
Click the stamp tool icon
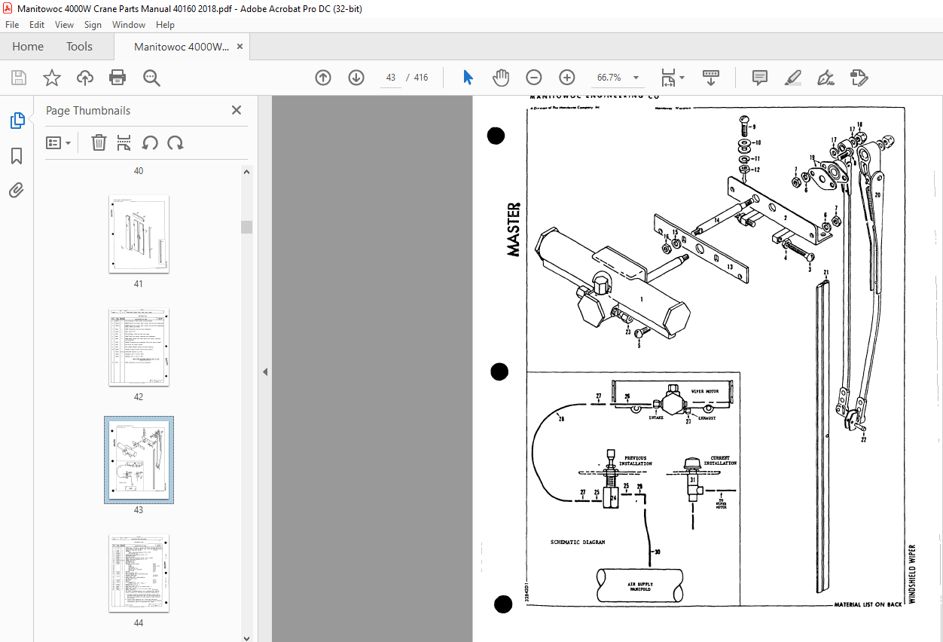pyautogui.click(x=859, y=78)
